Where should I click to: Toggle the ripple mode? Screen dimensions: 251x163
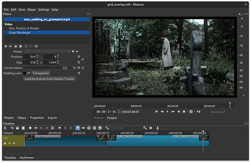click(89, 128)
